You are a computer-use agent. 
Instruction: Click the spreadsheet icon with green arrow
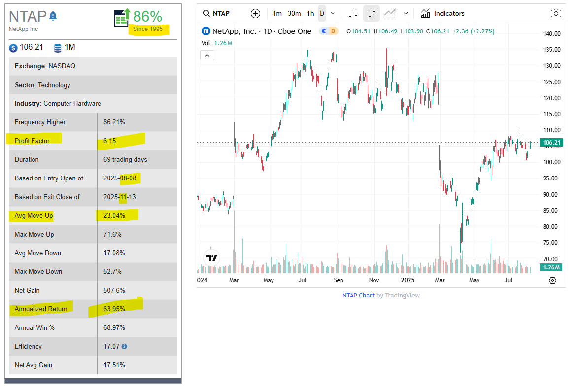click(122, 17)
